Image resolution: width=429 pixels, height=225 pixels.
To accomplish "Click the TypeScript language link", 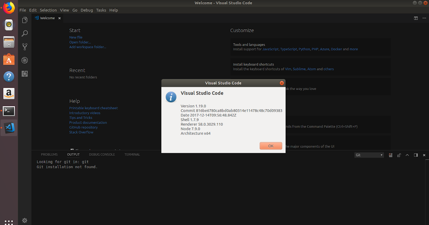I will click(x=289, y=49).
